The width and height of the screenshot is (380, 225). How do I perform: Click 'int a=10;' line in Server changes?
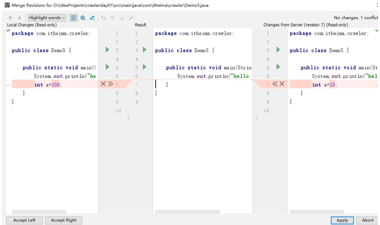point(324,85)
